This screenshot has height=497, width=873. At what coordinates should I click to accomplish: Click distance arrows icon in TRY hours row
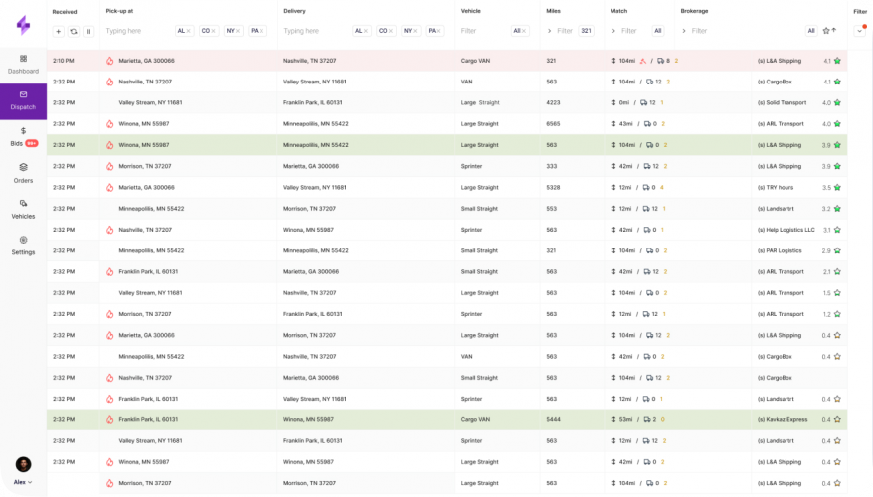[x=613, y=188]
